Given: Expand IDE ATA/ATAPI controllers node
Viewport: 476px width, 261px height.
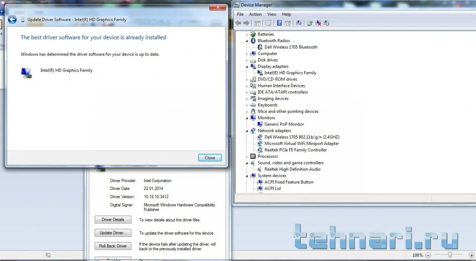Looking at the screenshot, I should (x=247, y=92).
